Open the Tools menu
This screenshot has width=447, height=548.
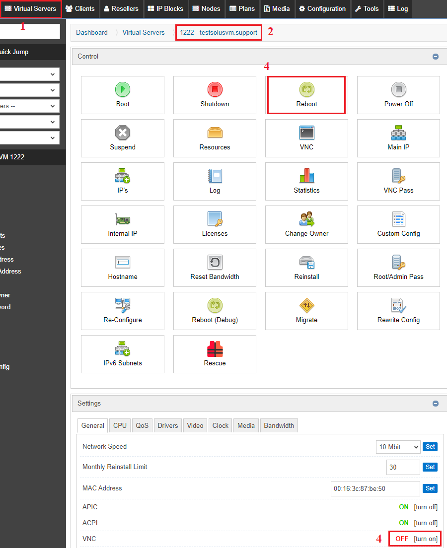tap(367, 9)
